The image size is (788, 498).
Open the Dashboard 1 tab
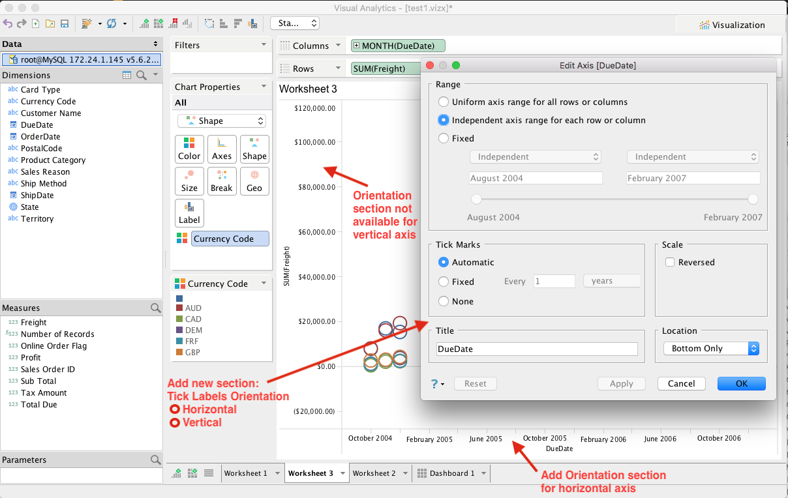(x=451, y=473)
